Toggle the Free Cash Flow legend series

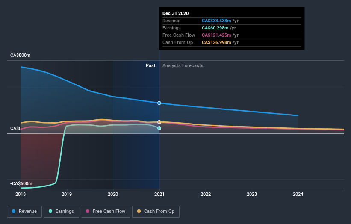click(x=106, y=212)
